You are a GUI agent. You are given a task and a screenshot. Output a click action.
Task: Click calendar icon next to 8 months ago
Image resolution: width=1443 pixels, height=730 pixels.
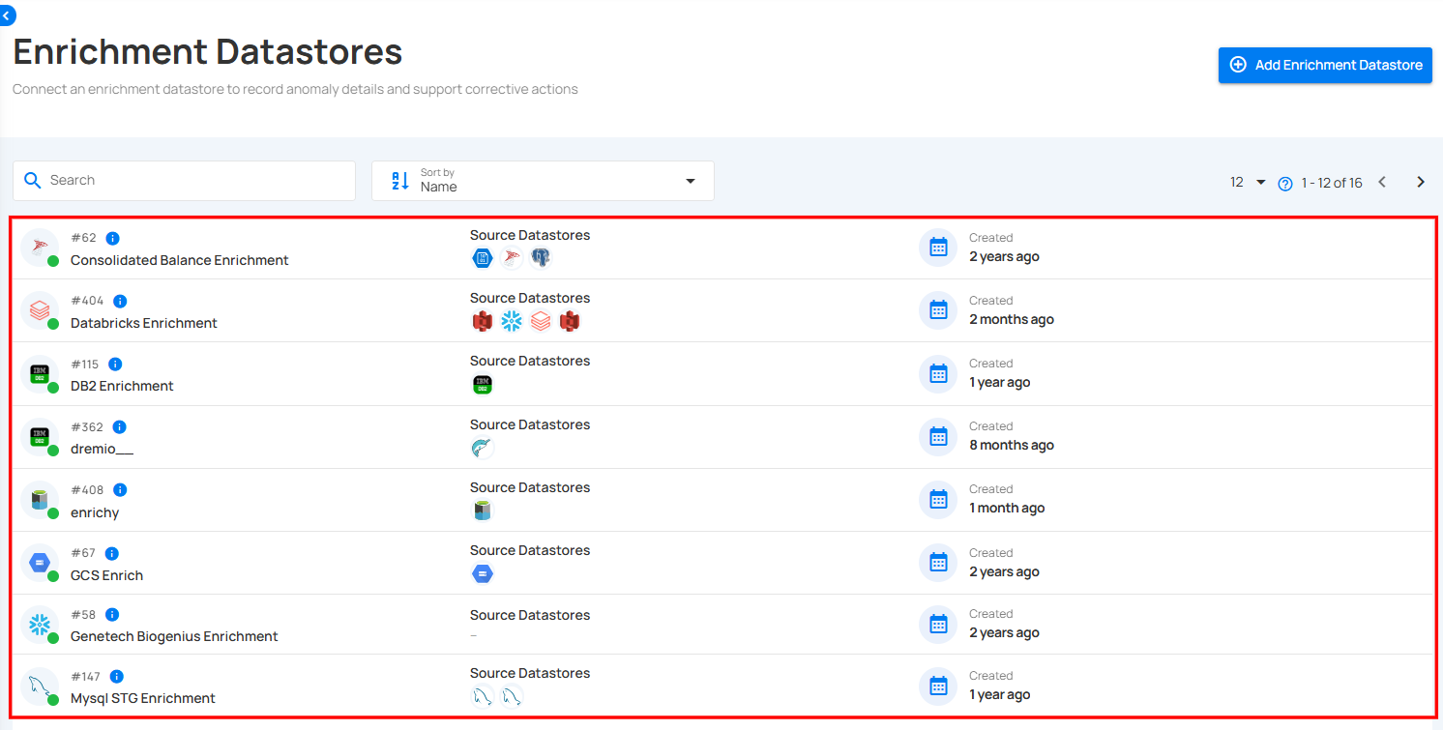938,436
